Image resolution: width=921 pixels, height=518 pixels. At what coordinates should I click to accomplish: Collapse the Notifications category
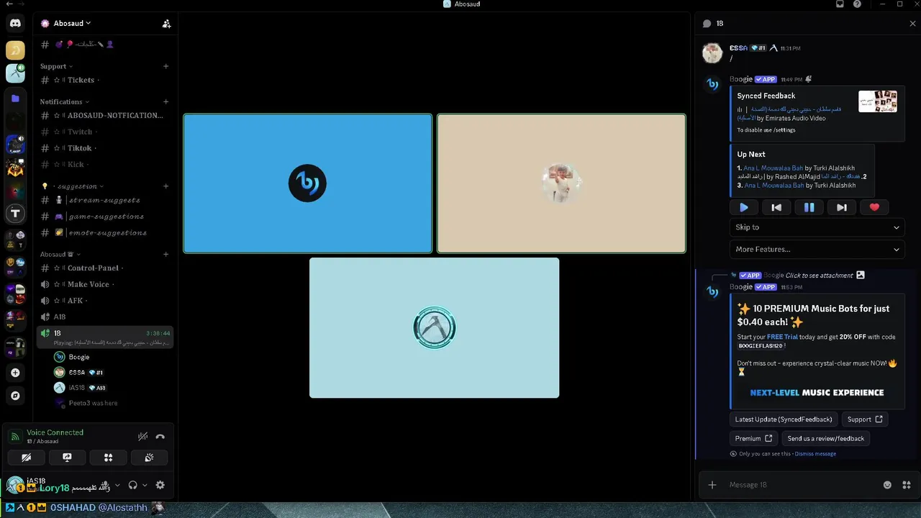[64, 101]
